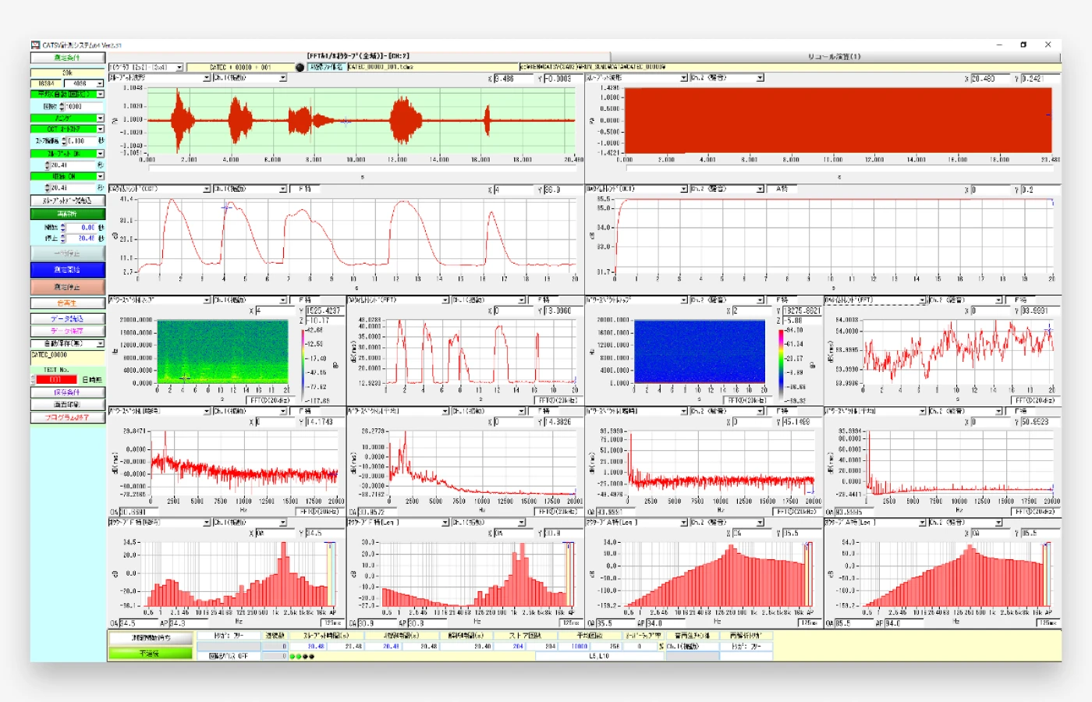This screenshot has width=1092, height=702.
Task: Click the CATS app icon in title bar
Action: (35, 45)
